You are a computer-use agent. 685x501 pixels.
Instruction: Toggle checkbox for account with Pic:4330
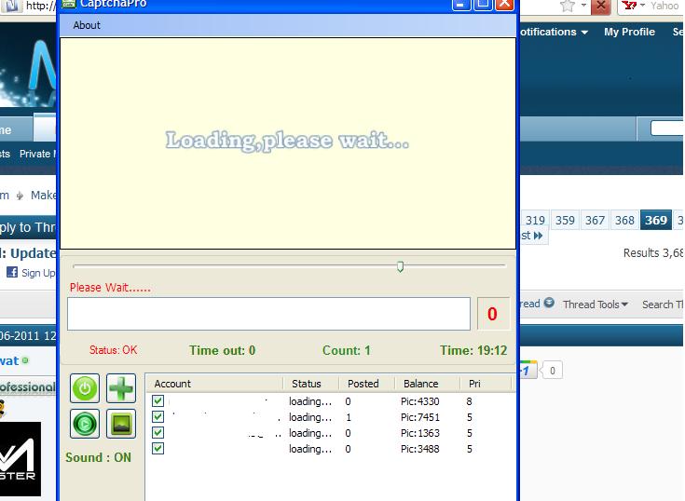point(158,400)
